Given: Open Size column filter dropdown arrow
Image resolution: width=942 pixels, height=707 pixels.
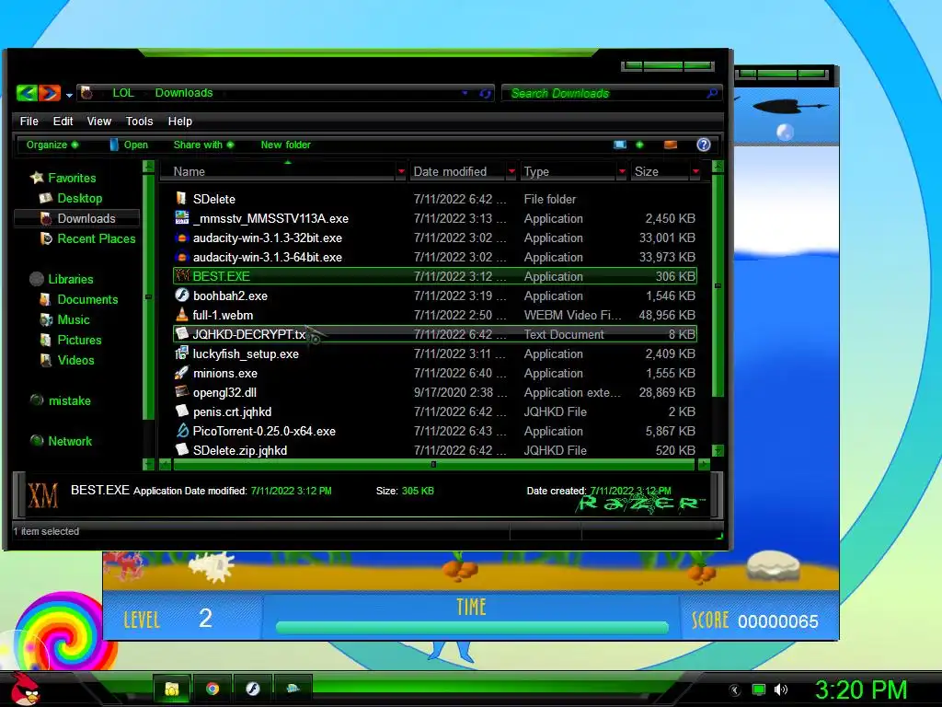Looking at the screenshot, I should (x=695, y=172).
